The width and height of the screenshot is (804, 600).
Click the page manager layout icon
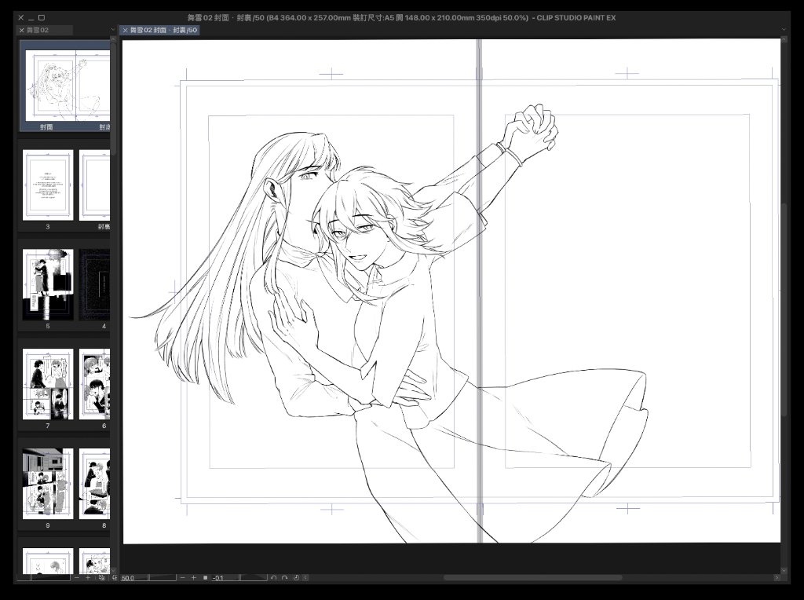point(101,577)
